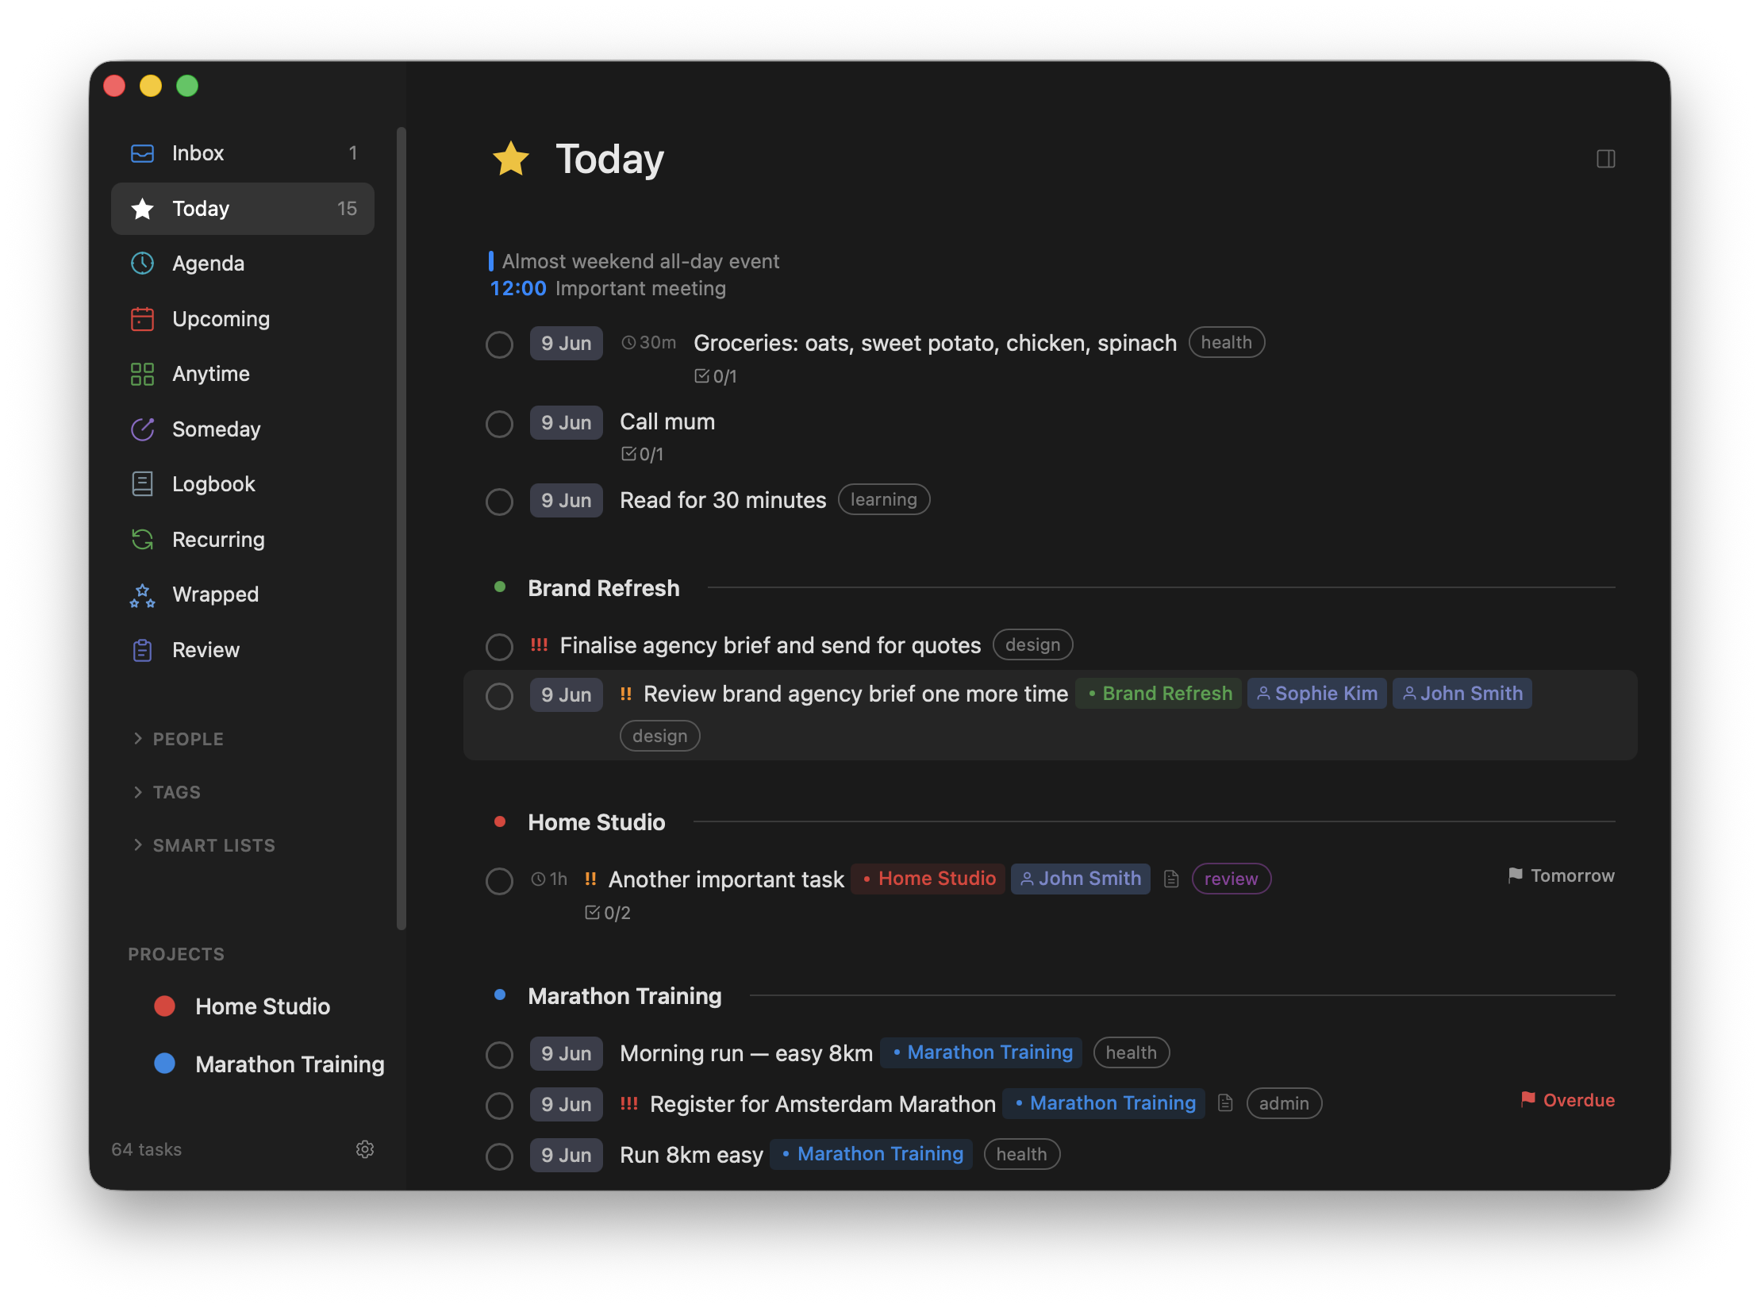The height and width of the screenshot is (1308, 1760).
Task: Complete the Groceries task checkbox
Action: [499, 344]
